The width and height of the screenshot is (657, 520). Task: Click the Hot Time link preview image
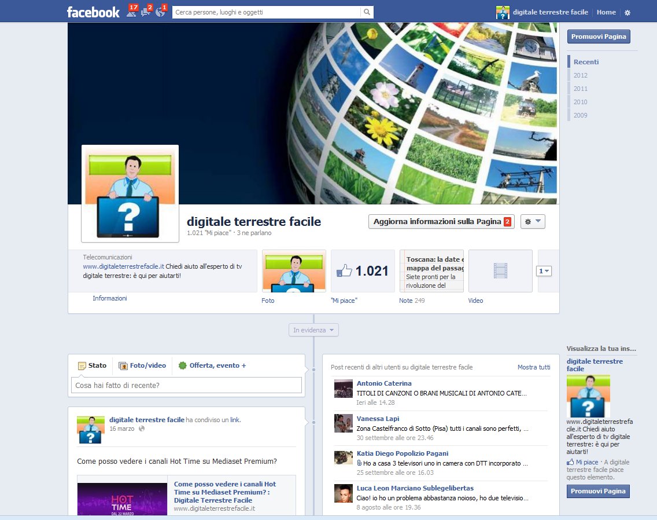[x=123, y=499]
